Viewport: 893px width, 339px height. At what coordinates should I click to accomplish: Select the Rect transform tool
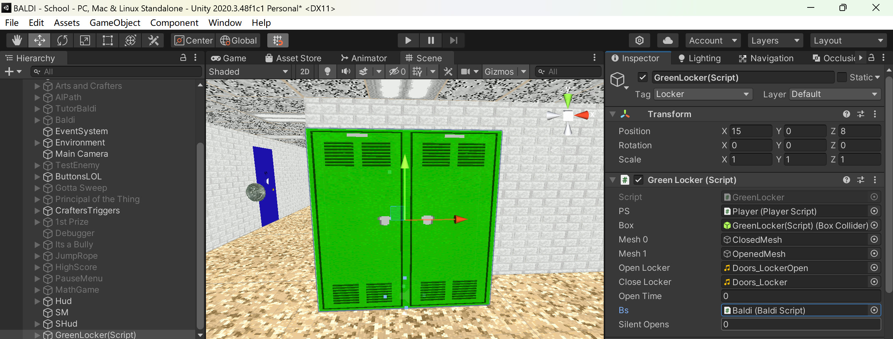pyautogui.click(x=107, y=40)
